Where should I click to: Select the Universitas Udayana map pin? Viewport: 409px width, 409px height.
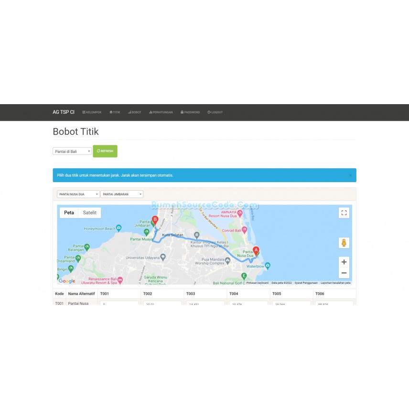[163, 257]
